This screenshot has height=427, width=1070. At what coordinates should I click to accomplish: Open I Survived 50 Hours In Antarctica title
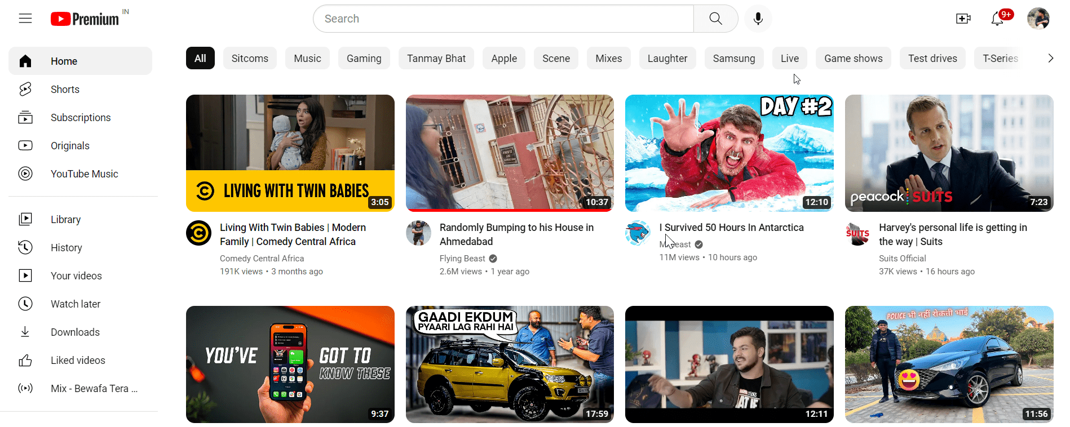coord(731,227)
